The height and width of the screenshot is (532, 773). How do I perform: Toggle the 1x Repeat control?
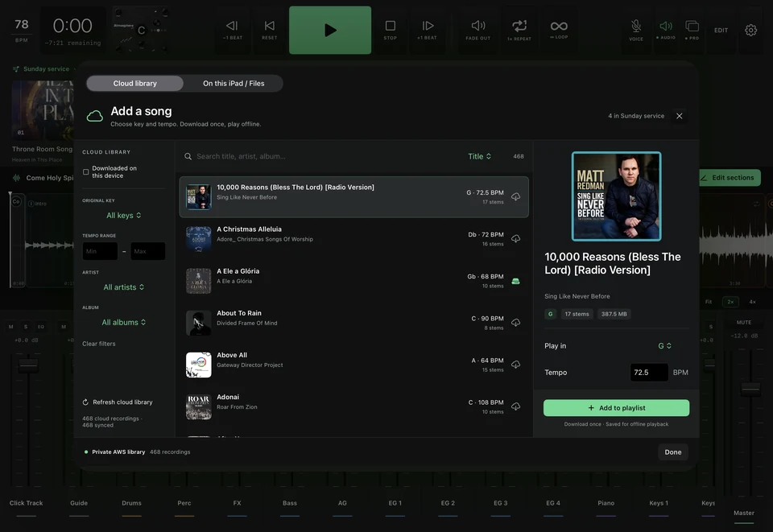point(519,30)
